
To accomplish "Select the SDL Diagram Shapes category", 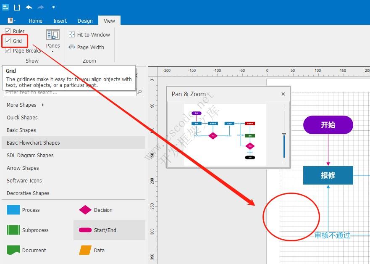I will pos(31,155).
